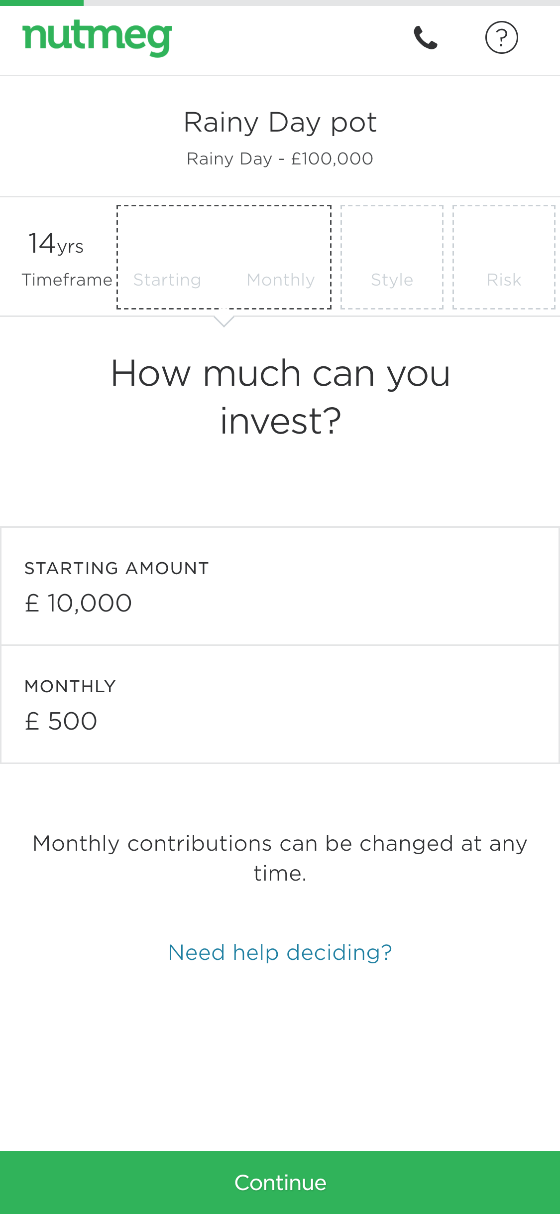This screenshot has height=1214, width=560.
Task: Open the 'Need help deciding?' link
Action: click(280, 952)
